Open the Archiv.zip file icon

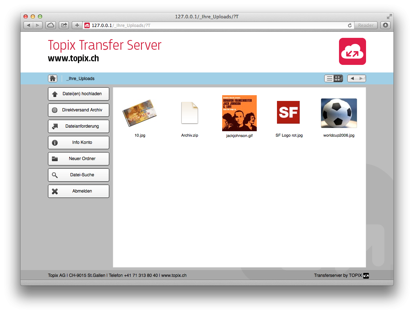[x=190, y=113]
